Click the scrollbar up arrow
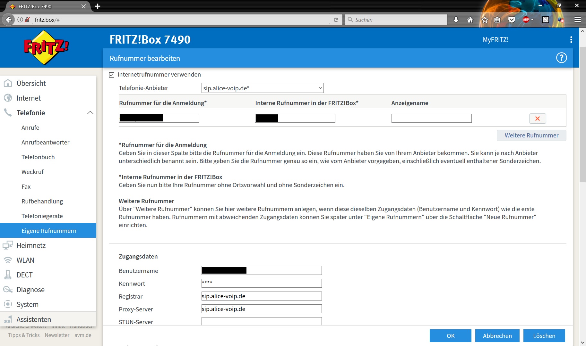This screenshot has width=586, height=346. pyautogui.click(x=582, y=31)
